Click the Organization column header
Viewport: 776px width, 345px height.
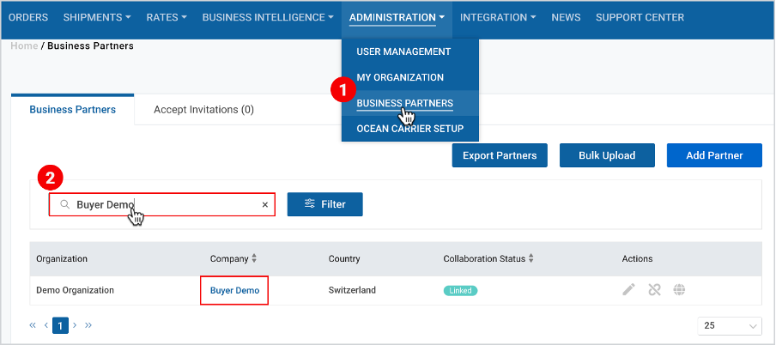point(62,258)
